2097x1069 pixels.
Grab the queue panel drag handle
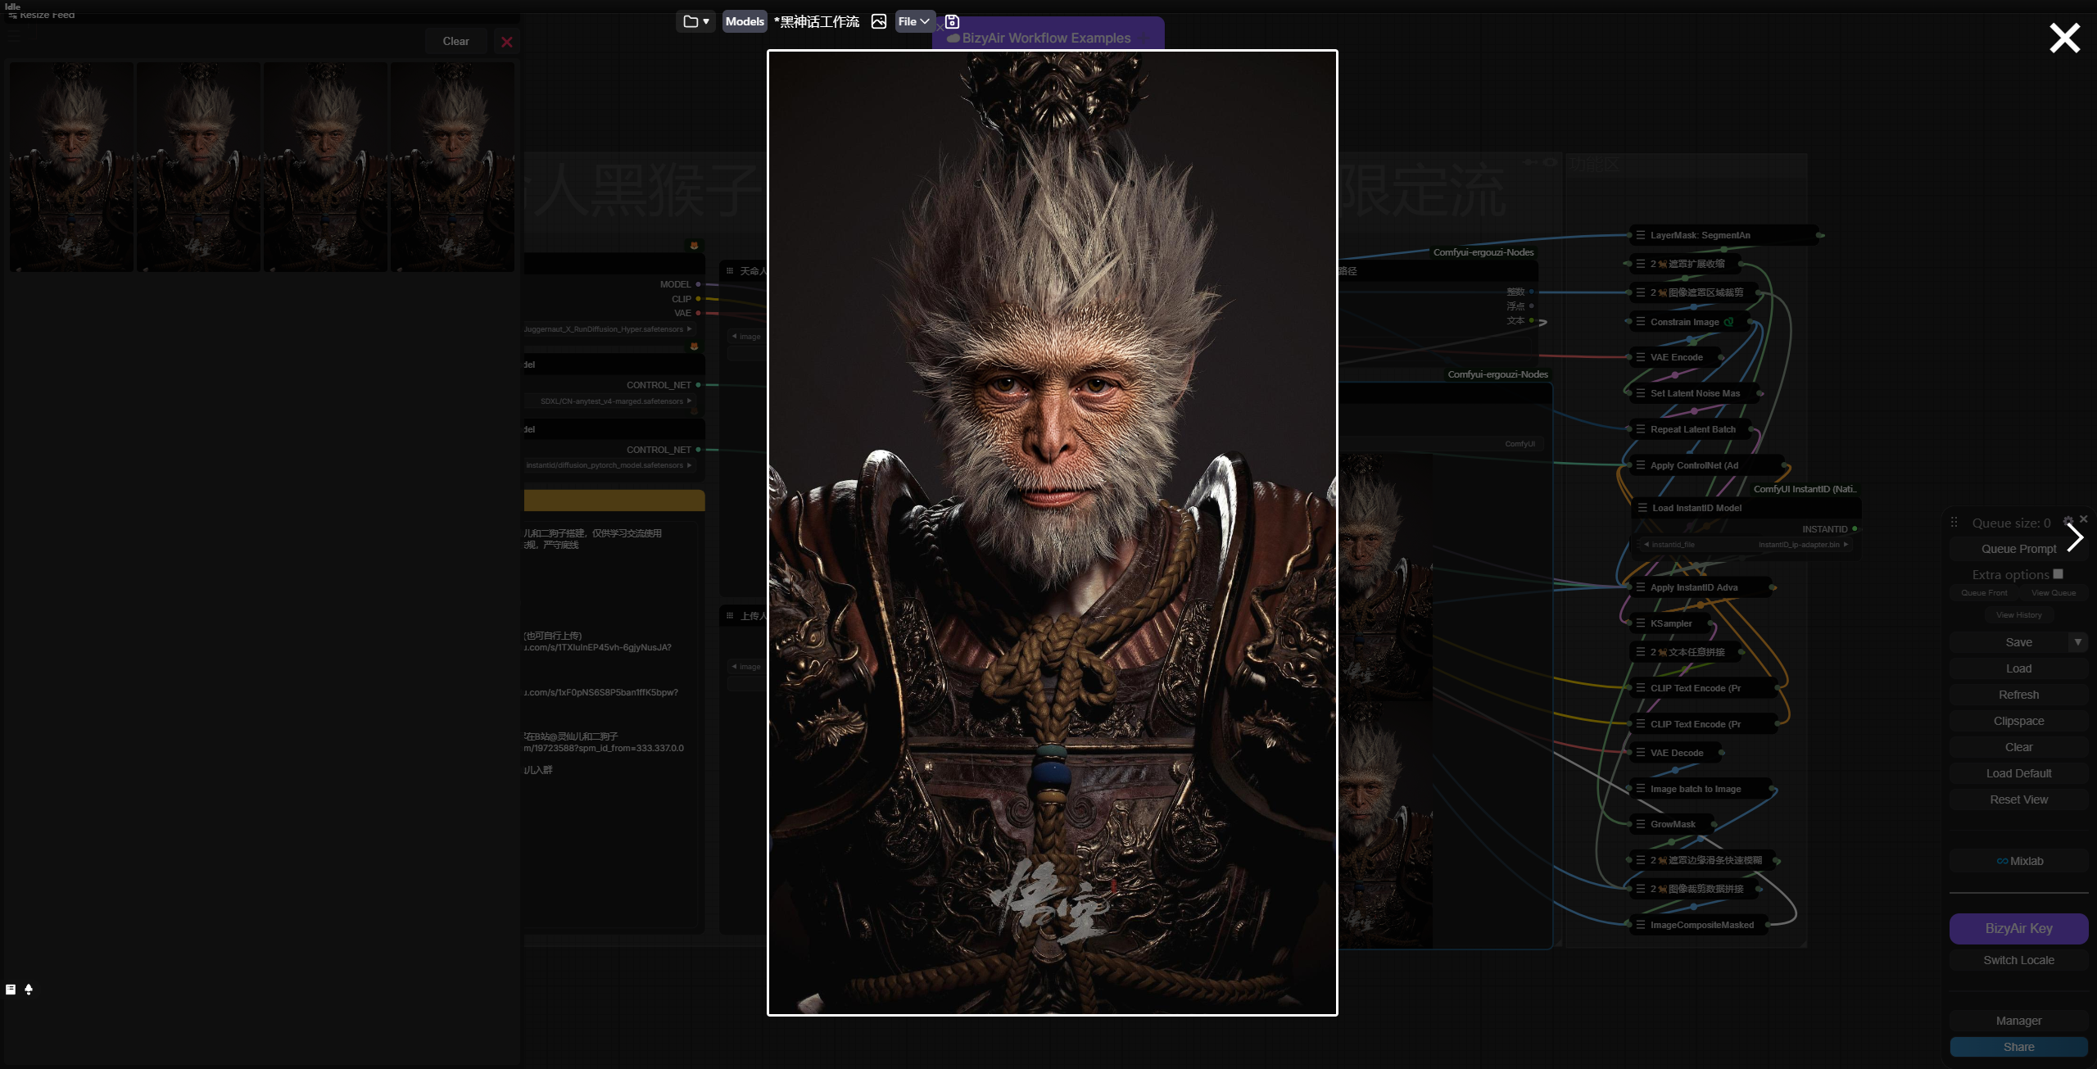tap(1954, 523)
